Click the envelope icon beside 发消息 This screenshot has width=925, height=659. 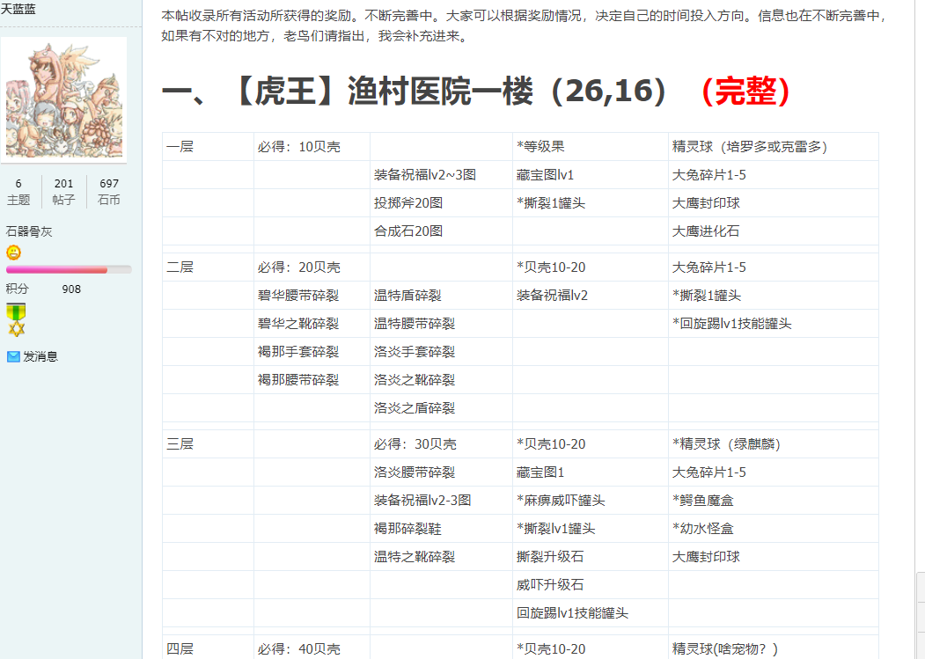13,356
